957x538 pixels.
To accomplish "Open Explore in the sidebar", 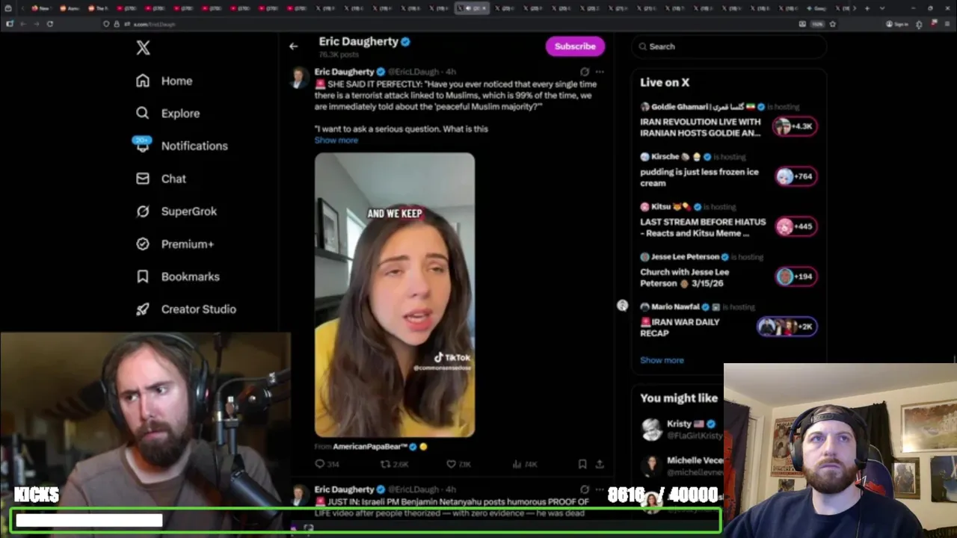I will pyautogui.click(x=167, y=114).
